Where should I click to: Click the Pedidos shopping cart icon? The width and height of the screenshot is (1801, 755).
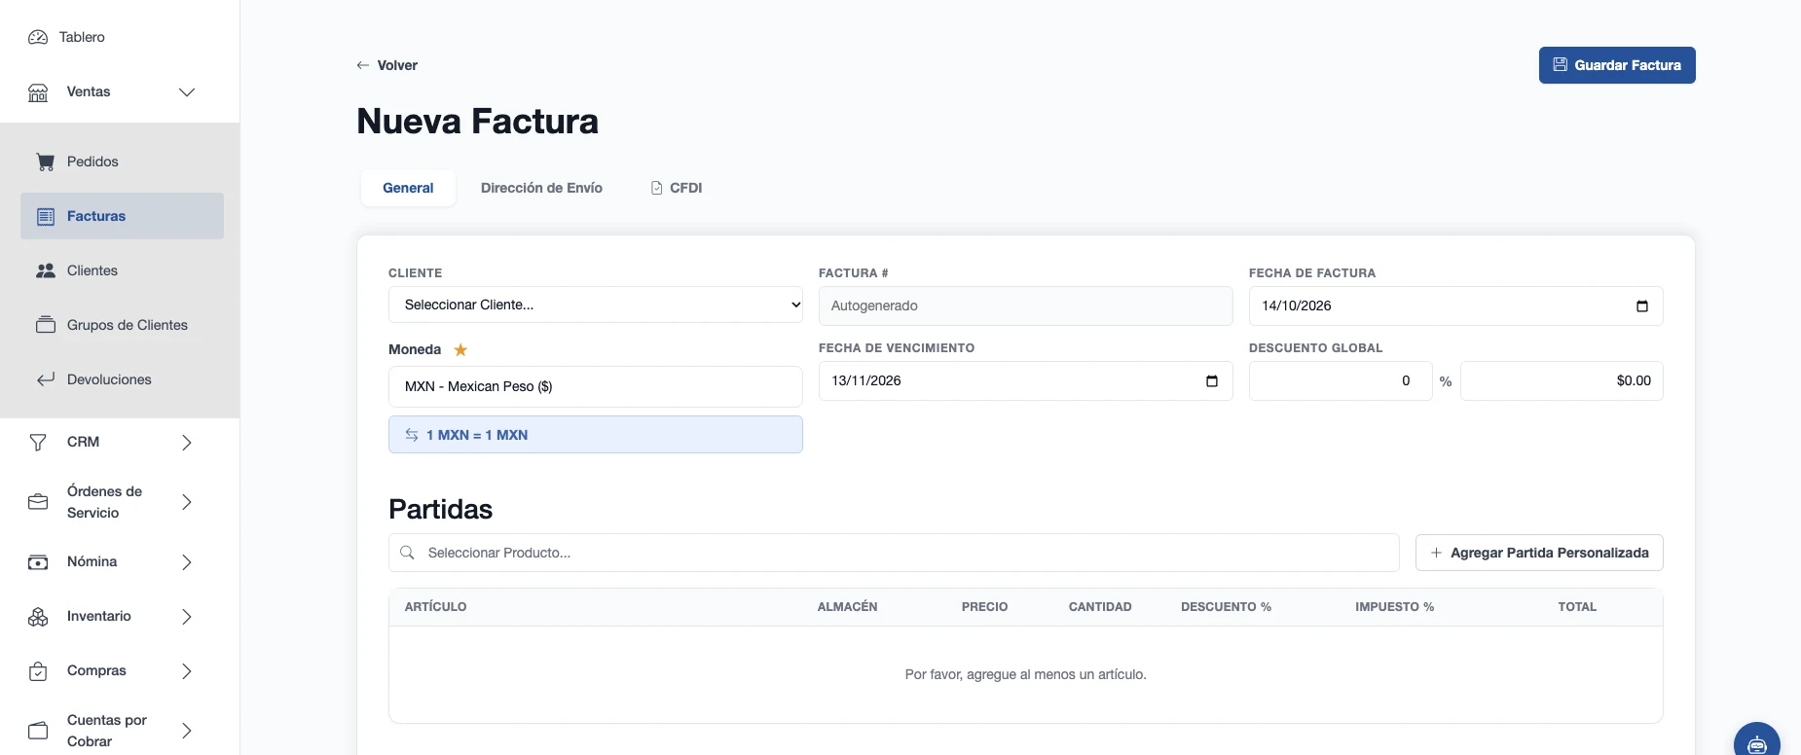coord(46,162)
